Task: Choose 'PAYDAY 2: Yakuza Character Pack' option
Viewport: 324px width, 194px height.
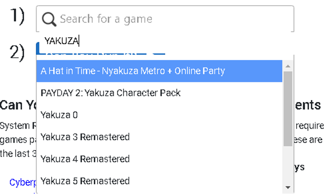Action: pos(111,93)
